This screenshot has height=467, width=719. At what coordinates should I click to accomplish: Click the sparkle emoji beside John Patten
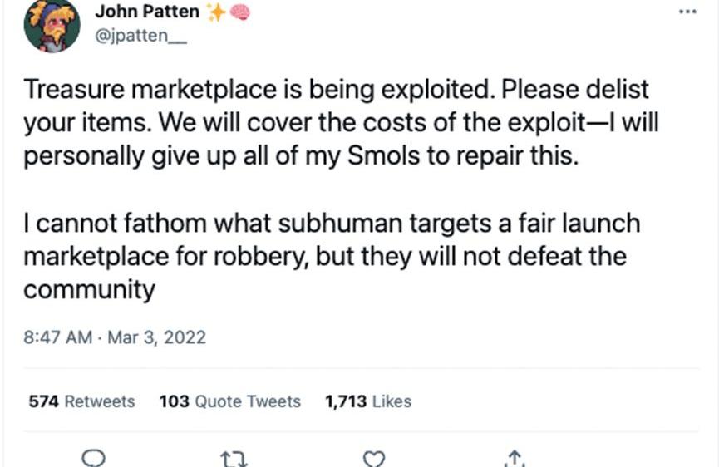(x=214, y=12)
